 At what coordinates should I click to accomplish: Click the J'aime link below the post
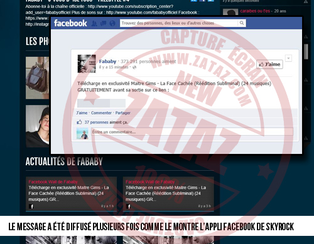pyautogui.click(x=82, y=113)
